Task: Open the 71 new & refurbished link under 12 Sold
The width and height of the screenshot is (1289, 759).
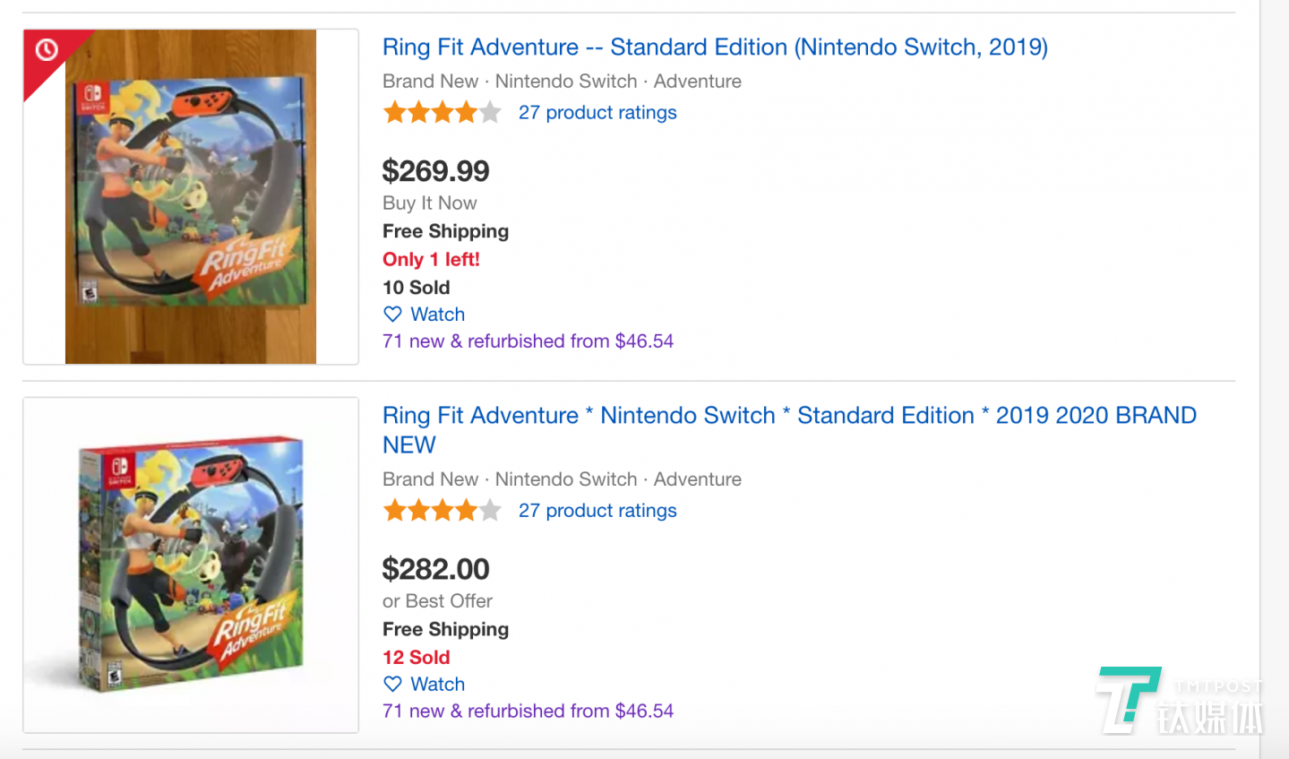Action: [528, 712]
